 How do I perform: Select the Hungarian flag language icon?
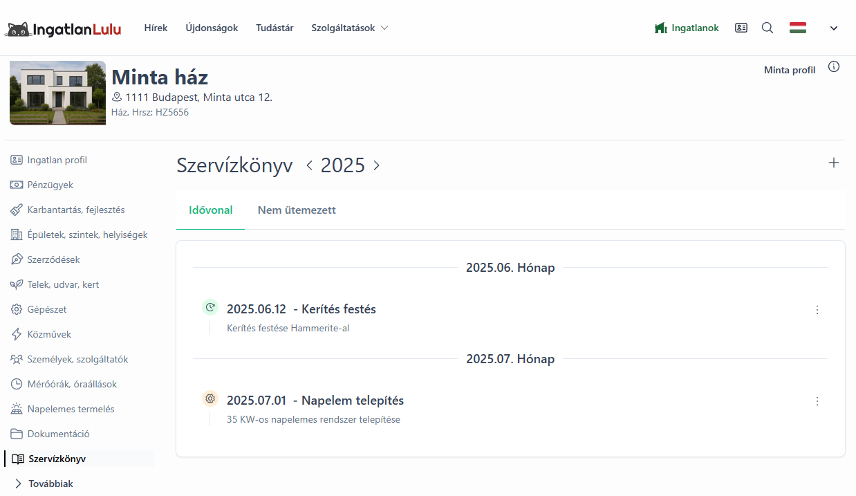coord(798,28)
